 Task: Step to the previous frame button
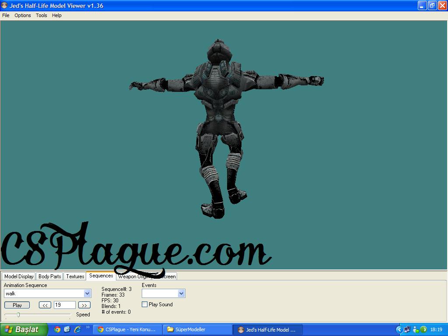(45, 305)
